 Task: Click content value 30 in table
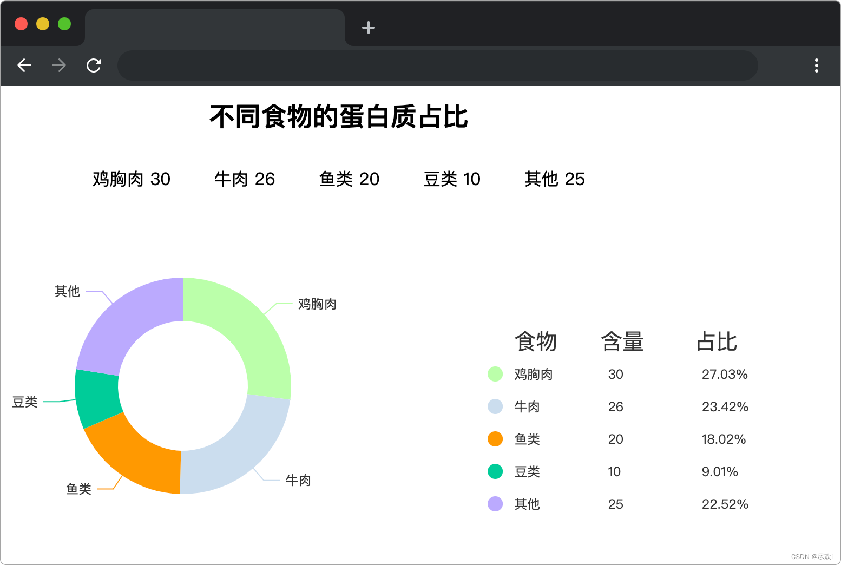(x=616, y=375)
